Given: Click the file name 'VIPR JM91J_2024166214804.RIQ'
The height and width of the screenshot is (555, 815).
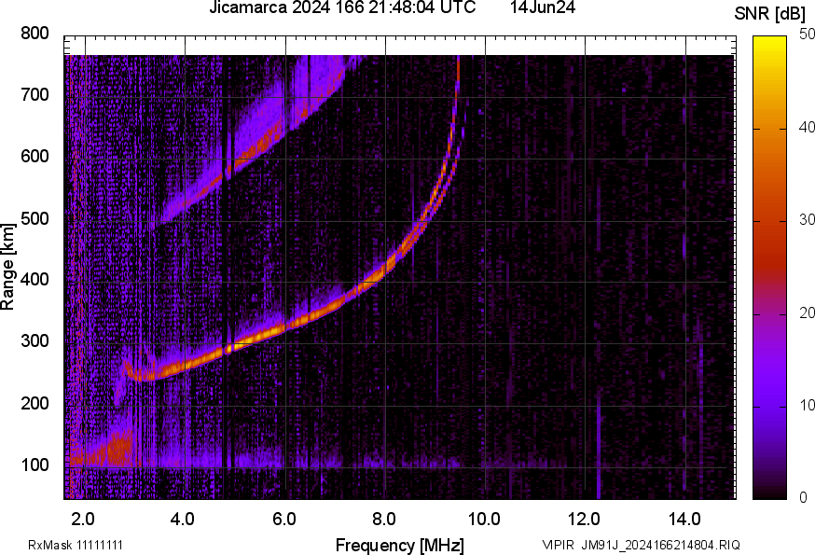Looking at the screenshot, I should coord(641,545).
